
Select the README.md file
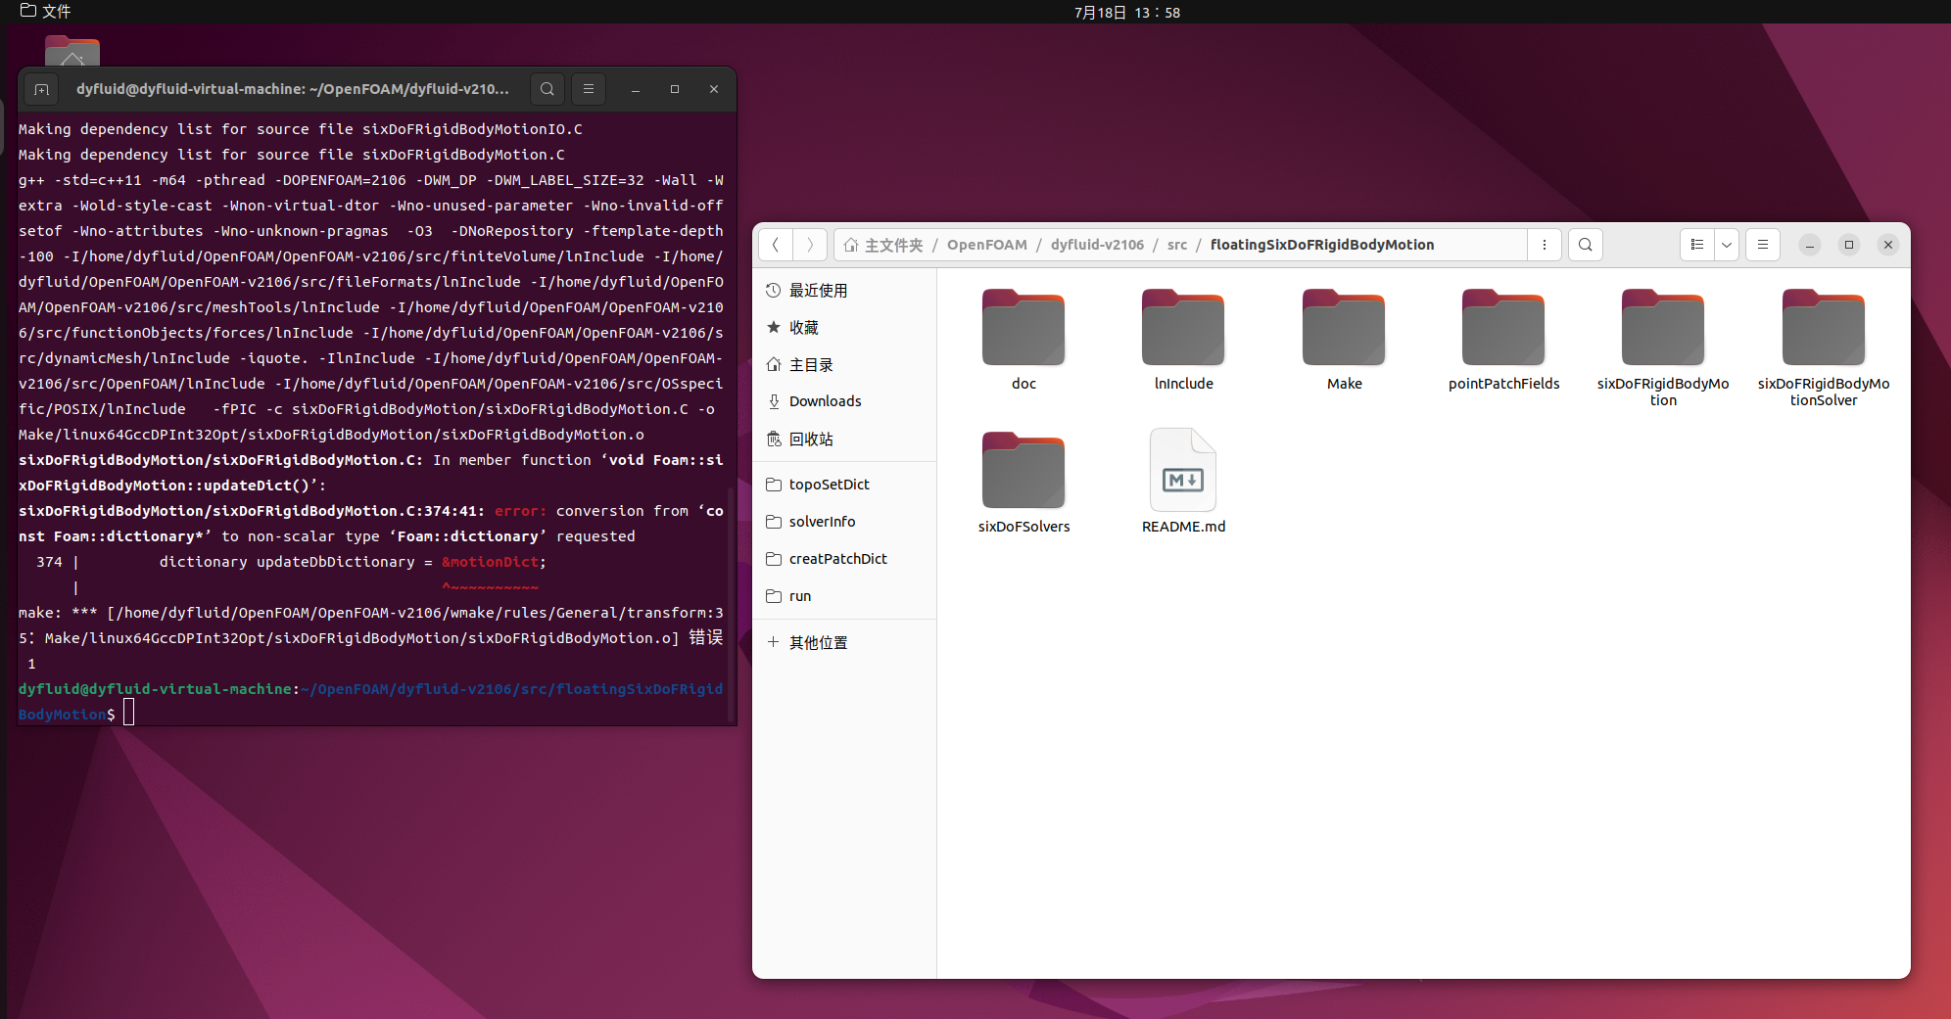1183,483
